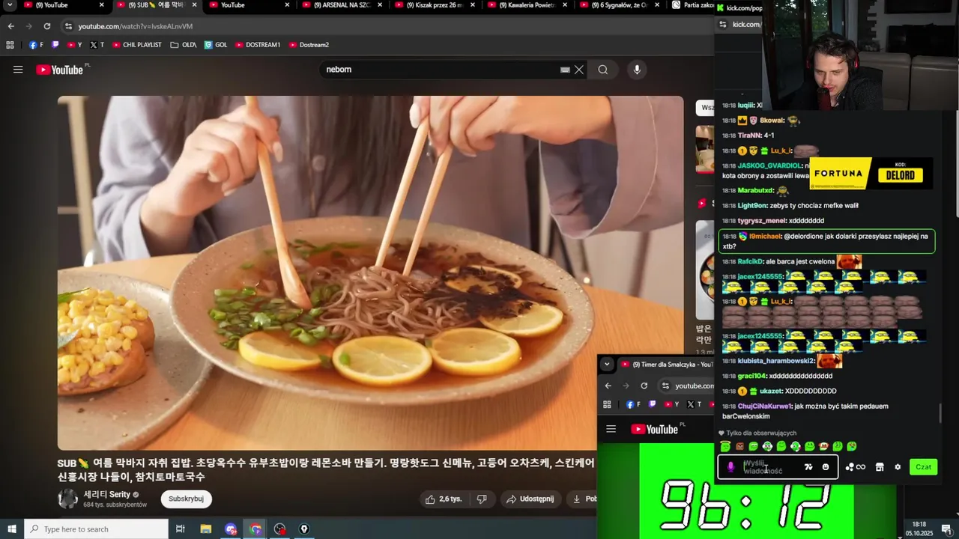959x539 pixels.
Task: Open the notifications center icon
Action: tap(947, 529)
